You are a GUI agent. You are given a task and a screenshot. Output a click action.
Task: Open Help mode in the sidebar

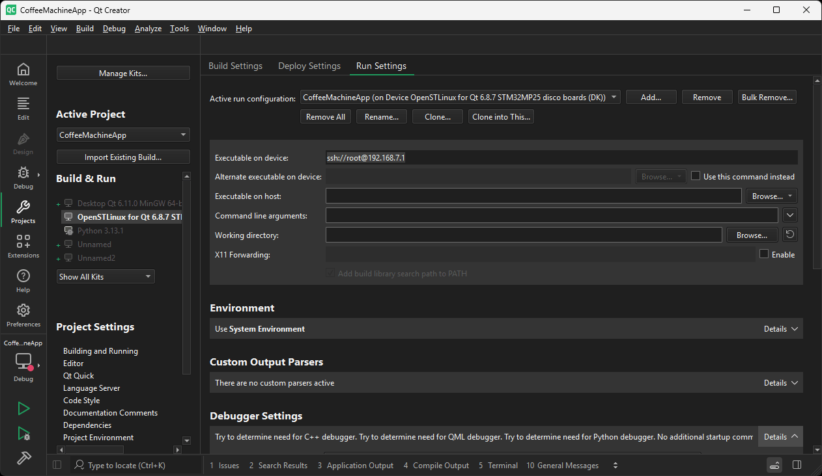23,280
